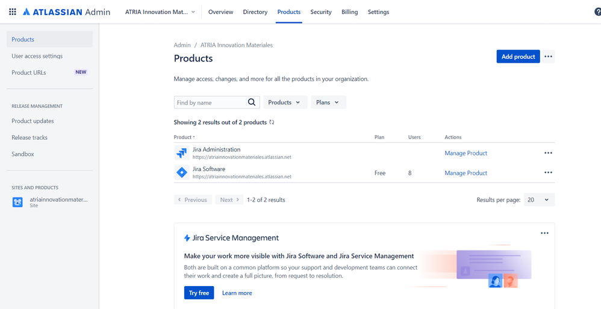Go to the Directory tab
Image resolution: width=601 pixels, height=309 pixels.
coord(255,12)
